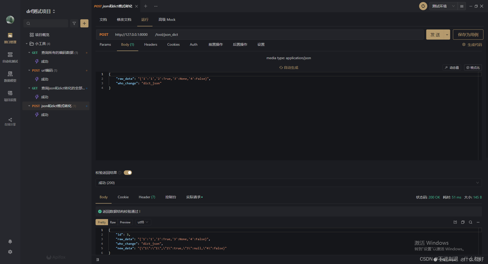Select the Preview response view
The image size is (488, 264).
point(125,222)
